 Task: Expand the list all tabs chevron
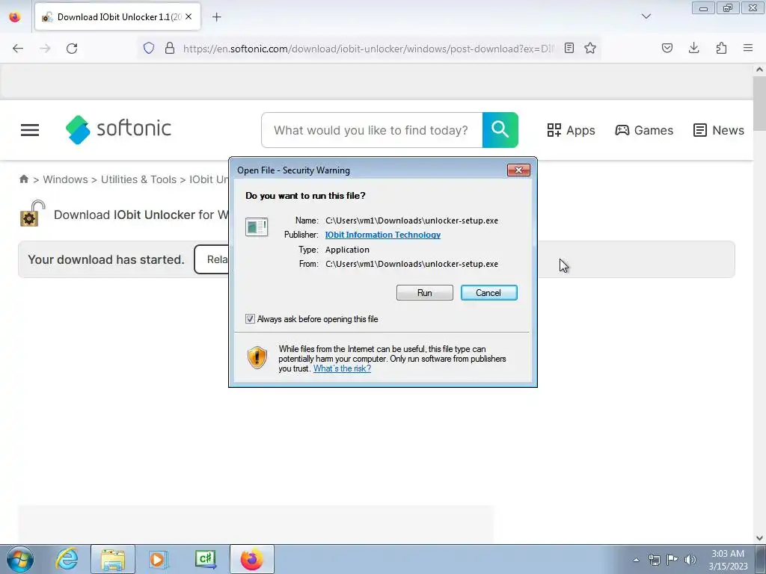pyautogui.click(x=646, y=16)
